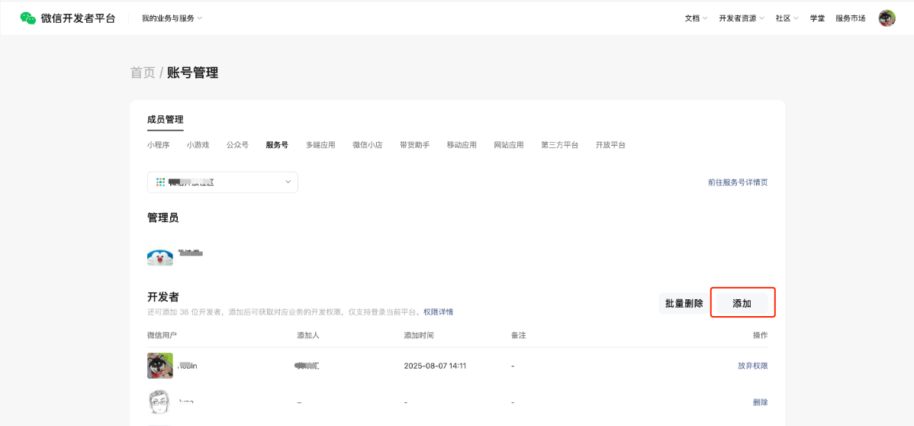The width and height of the screenshot is (914, 426).
Task: Open the 开发者资源 dropdown
Action: point(742,18)
